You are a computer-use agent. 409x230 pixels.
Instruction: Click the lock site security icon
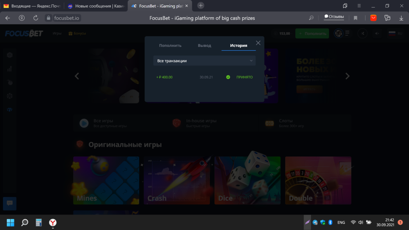pyautogui.click(x=48, y=18)
